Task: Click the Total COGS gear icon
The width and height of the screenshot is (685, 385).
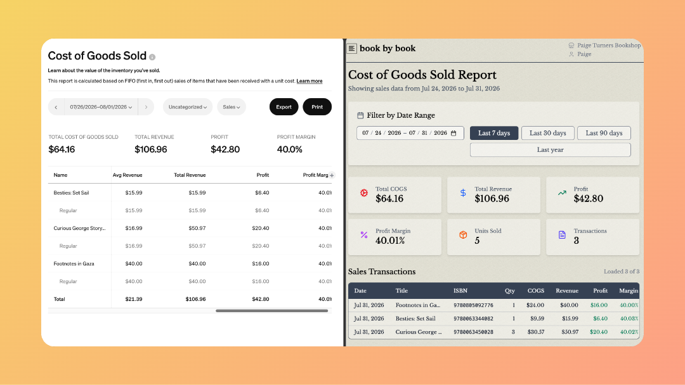Action: point(364,192)
